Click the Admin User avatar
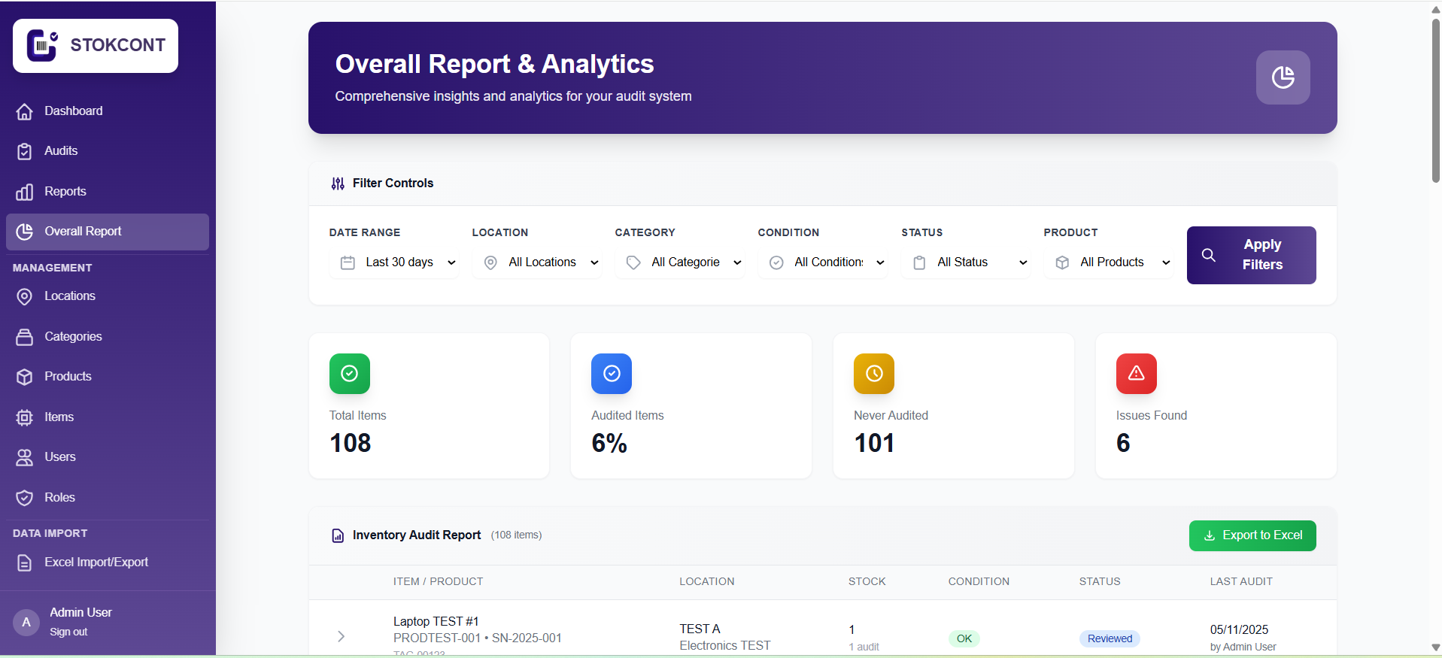1442x658 pixels. click(x=26, y=622)
